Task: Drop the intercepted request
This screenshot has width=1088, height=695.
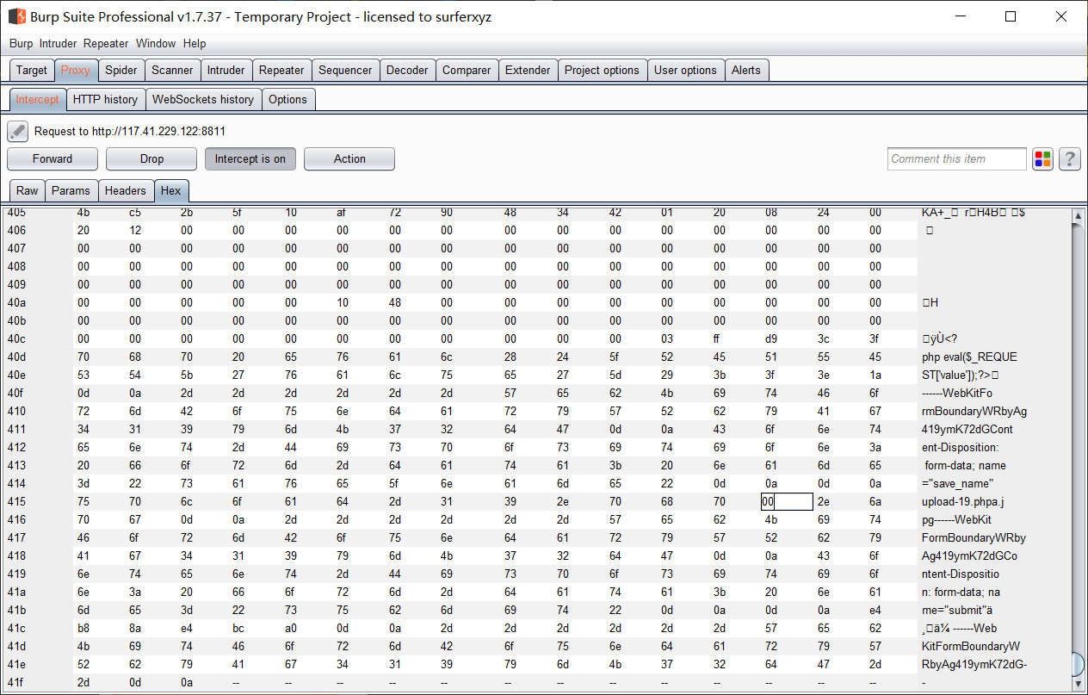Action: coord(151,158)
